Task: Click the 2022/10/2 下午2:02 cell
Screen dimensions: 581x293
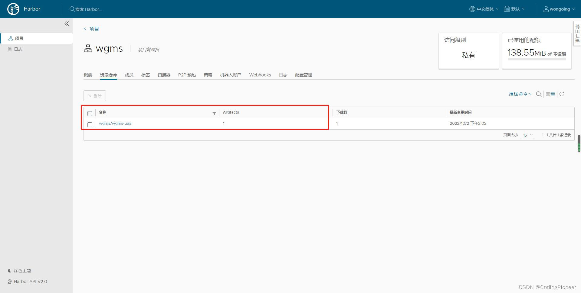Action: [x=468, y=123]
